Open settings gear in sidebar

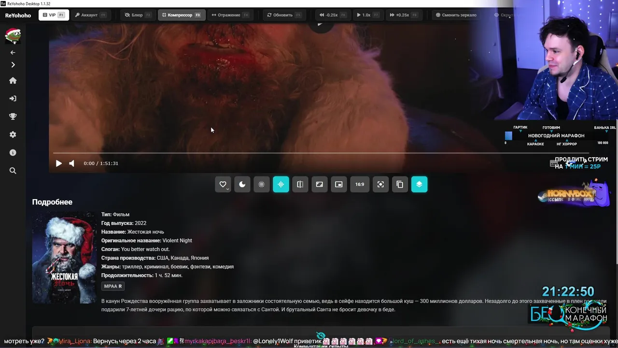click(13, 134)
